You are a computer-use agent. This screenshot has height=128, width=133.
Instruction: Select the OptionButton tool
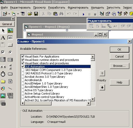point(10,52)
